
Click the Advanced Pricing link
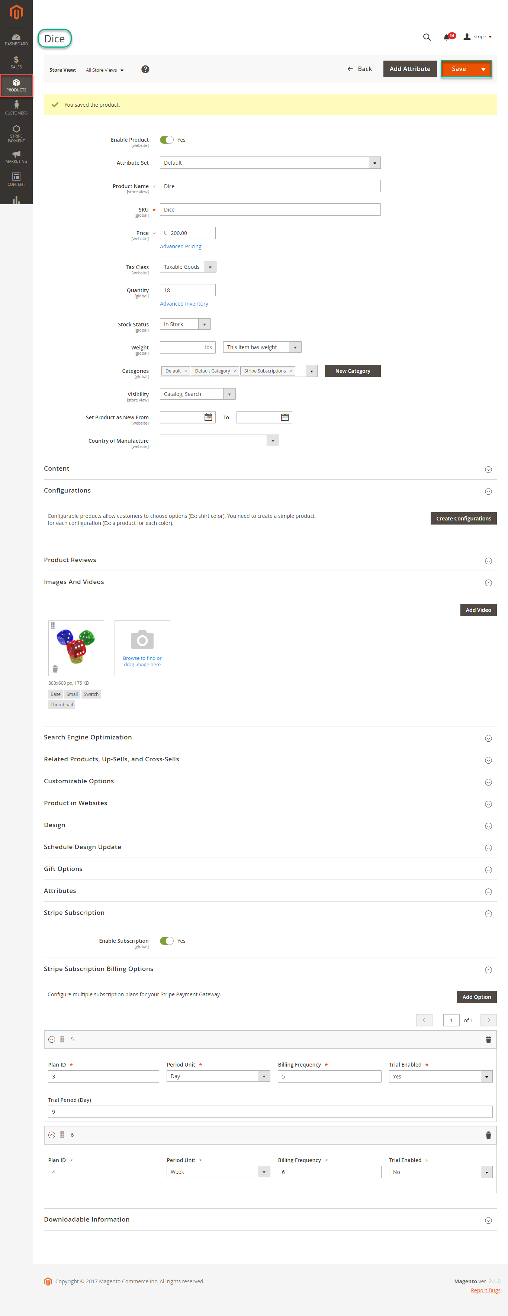180,246
